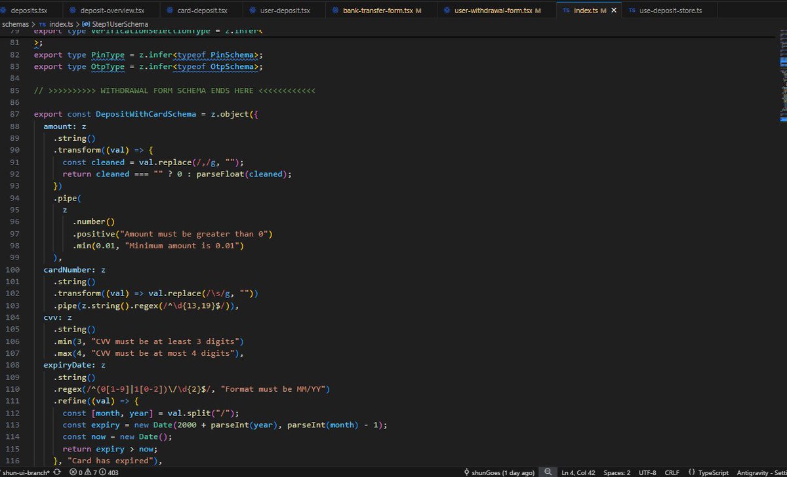
Task: Click line number 110 in the gutter
Action: [11, 389]
